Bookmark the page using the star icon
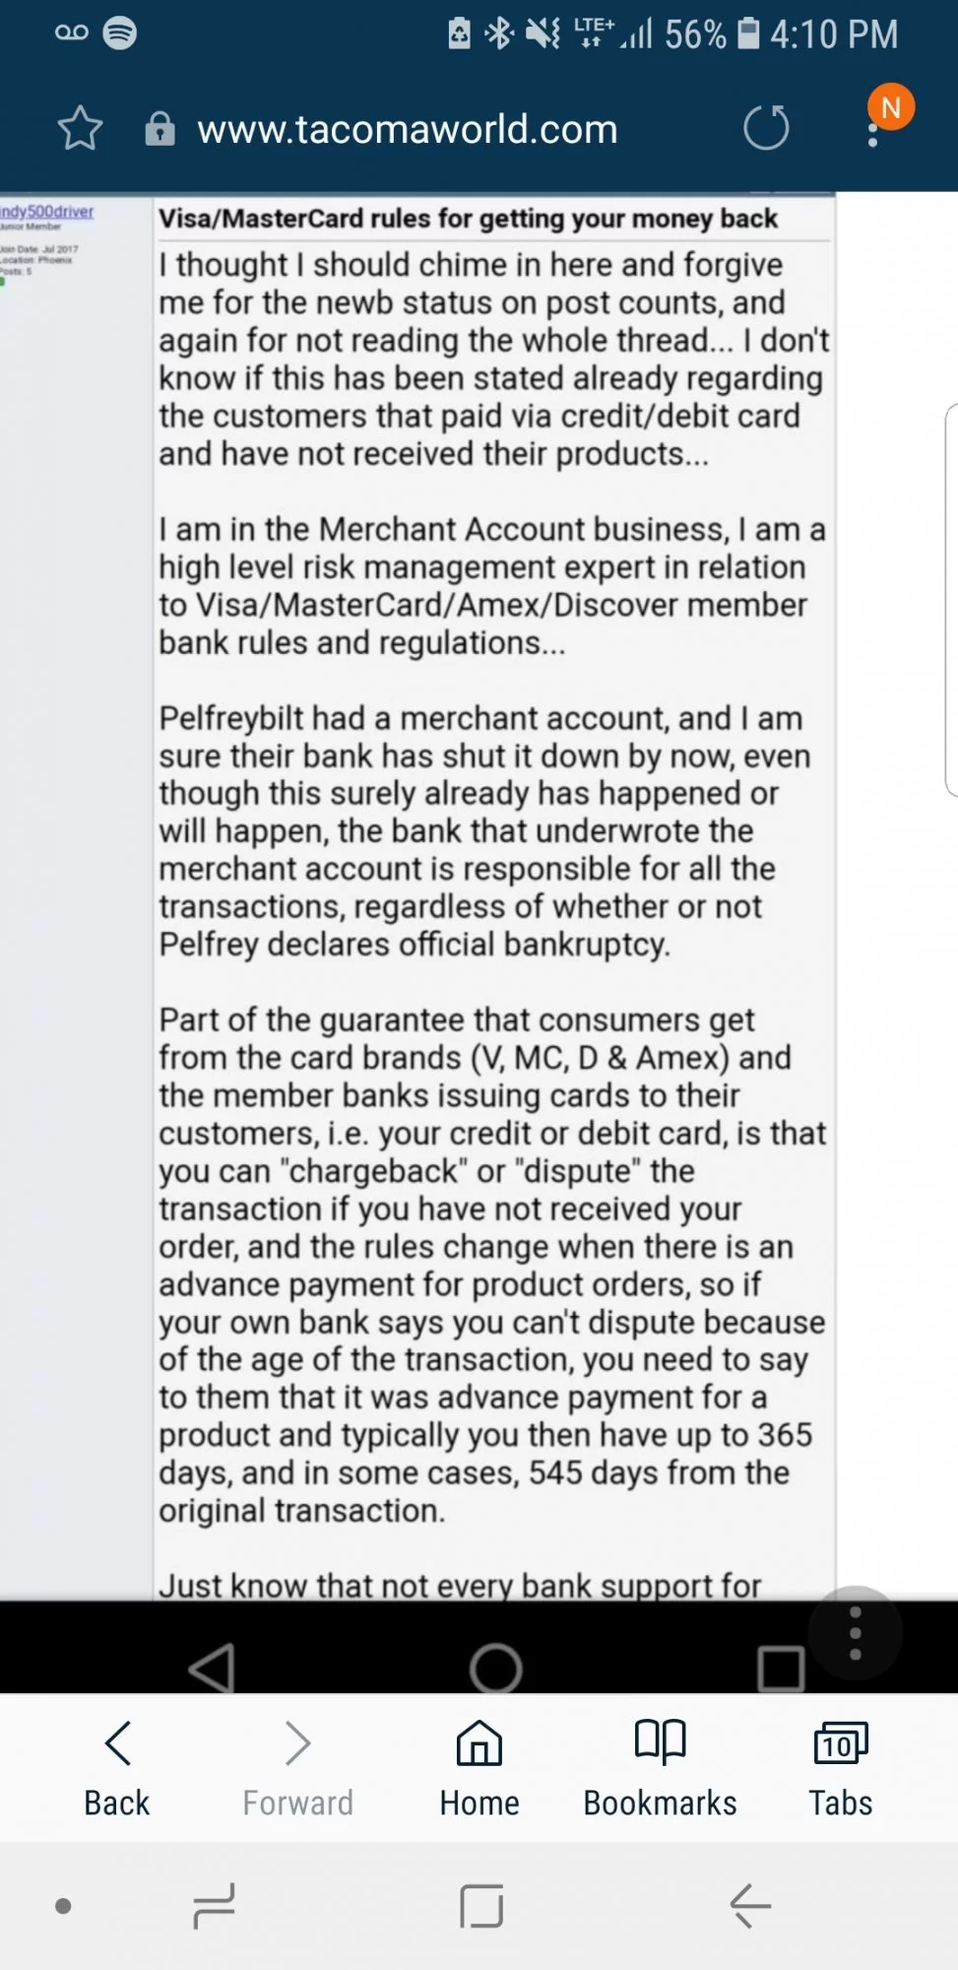 pos(82,127)
